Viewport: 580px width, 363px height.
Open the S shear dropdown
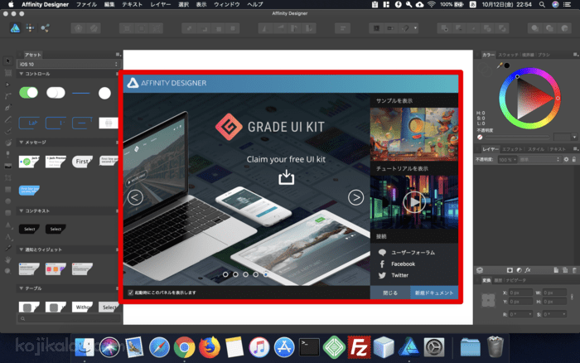[564, 314]
